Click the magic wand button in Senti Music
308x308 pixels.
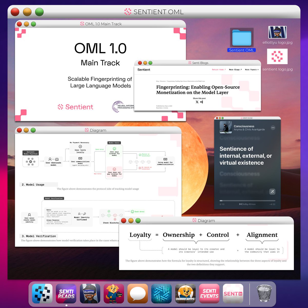tap(272, 191)
